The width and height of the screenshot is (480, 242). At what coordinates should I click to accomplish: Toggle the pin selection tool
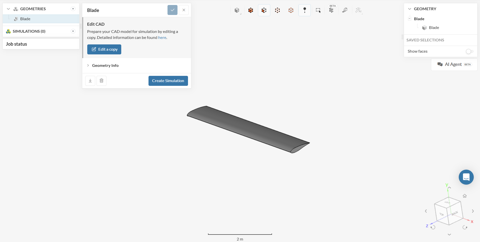[304, 10]
